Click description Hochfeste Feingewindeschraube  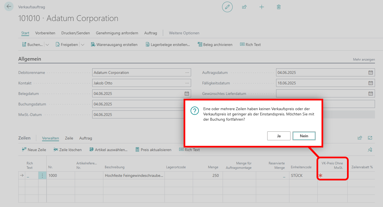[134, 175]
